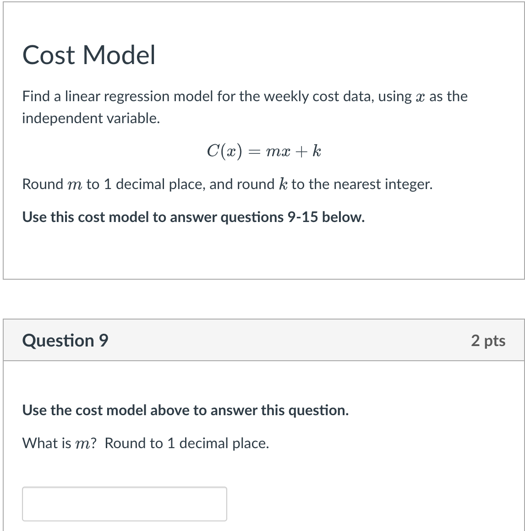Image resolution: width=525 pixels, height=531 pixels.
Task: Click the gray Question 9 title text
Action: (x=66, y=340)
